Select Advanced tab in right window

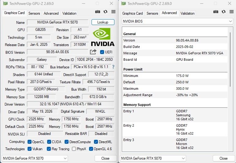169,13
